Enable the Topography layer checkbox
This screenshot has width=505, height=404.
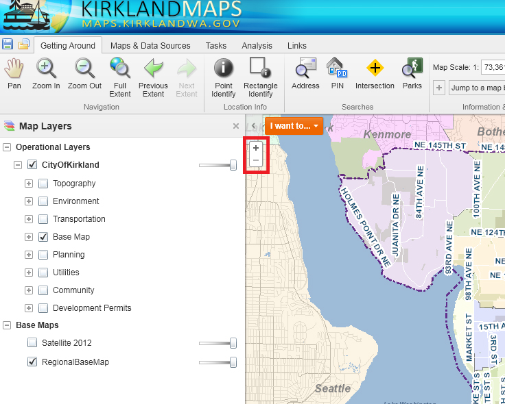(x=43, y=184)
